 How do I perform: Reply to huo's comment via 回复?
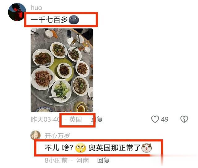[97, 119]
